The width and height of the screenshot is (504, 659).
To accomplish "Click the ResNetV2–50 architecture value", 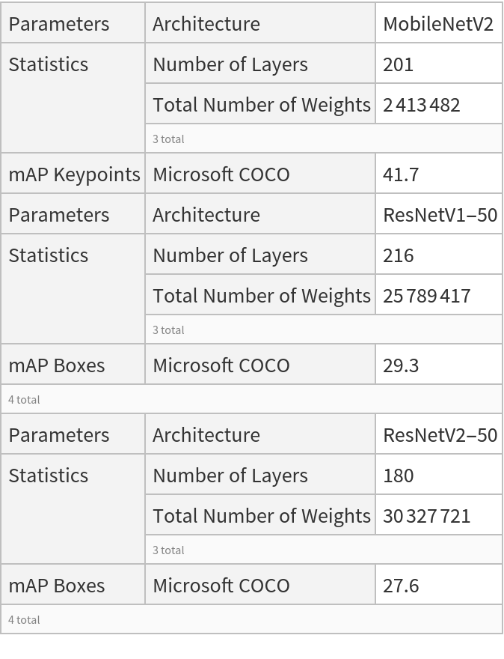I will pos(440,435).
